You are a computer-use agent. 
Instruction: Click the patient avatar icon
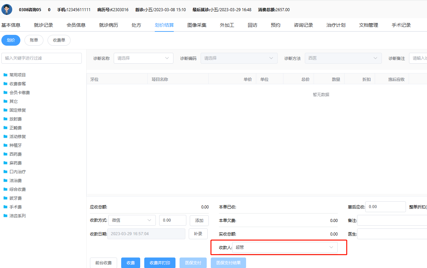pyautogui.click(x=7, y=9)
